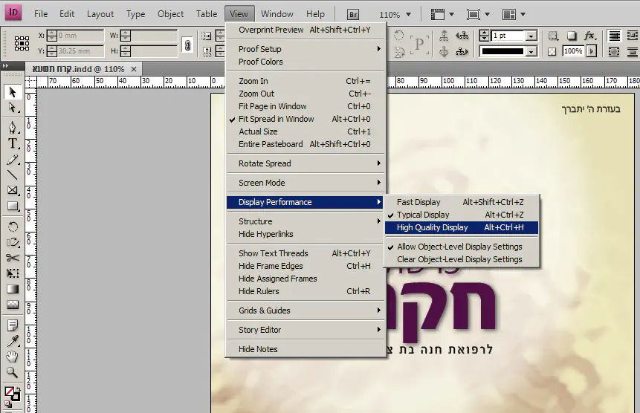Select the Eyedropper tool
Screen dimensions: 640x413
13,341
